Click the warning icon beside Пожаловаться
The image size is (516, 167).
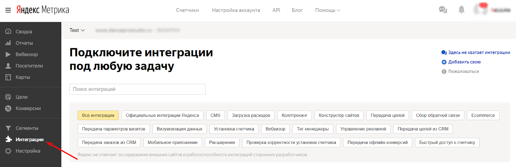(444, 72)
